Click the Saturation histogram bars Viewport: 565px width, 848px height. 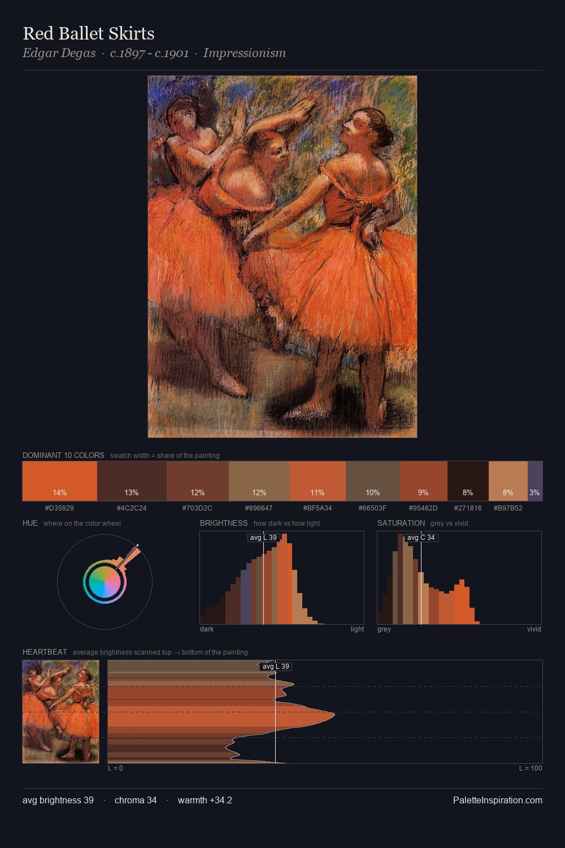(459, 578)
